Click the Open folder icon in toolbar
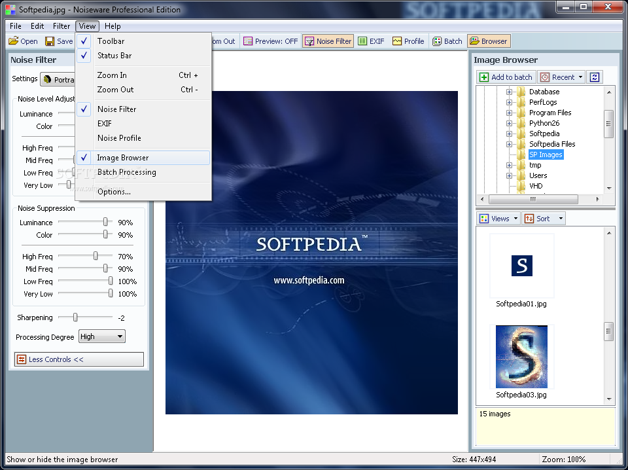 coord(14,41)
